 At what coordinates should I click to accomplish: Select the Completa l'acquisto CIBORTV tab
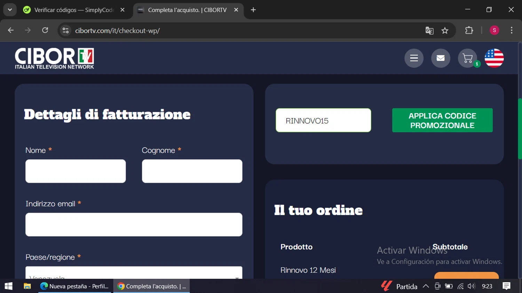click(187, 10)
